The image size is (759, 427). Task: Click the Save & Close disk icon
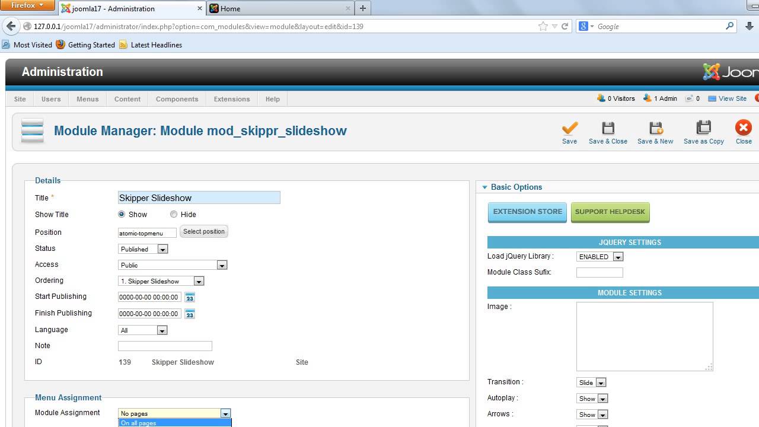pos(608,128)
